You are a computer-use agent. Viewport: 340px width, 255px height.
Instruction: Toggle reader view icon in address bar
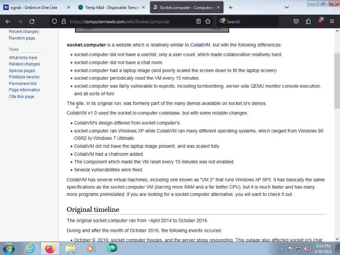pos(199,22)
